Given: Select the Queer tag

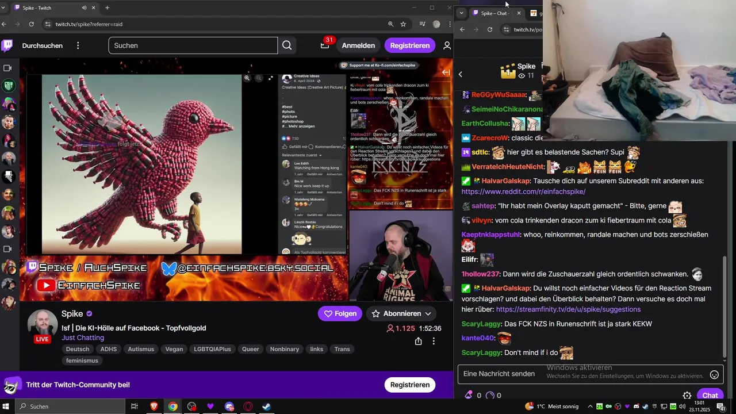Looking at the screenshot, I should point(250,349).
